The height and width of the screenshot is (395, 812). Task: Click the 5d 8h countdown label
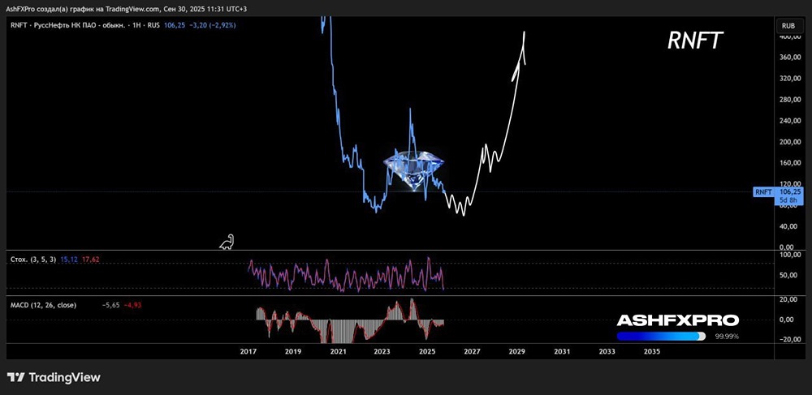point(790,200)
